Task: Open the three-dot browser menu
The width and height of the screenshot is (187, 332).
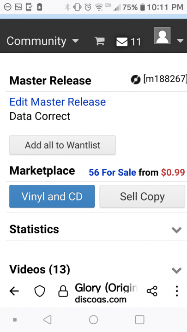Action: click(177, 291)
